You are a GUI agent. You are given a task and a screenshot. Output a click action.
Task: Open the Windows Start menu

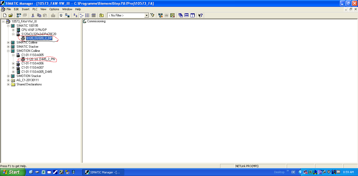click(13, 172)
